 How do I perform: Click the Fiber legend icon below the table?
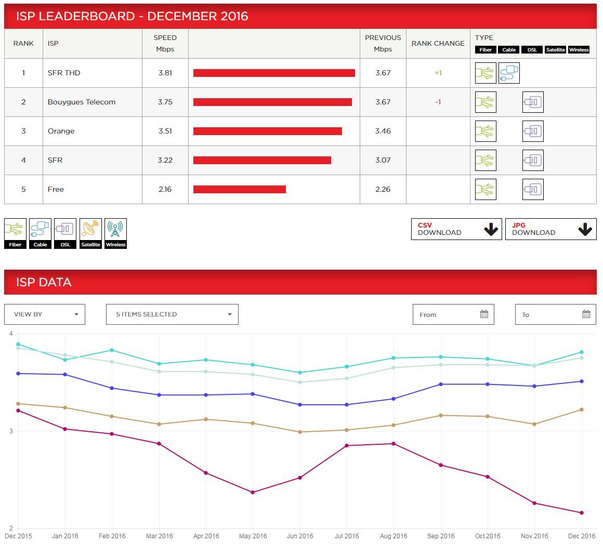[x=16, y=233]
